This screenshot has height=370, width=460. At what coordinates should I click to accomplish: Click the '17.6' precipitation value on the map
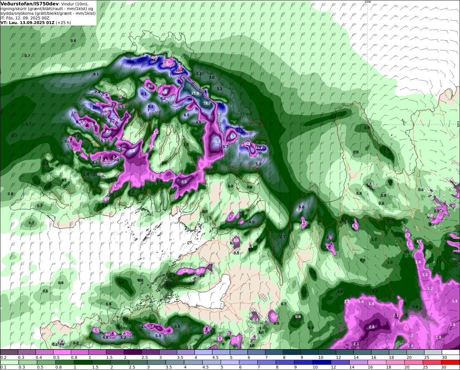[261, 148]
